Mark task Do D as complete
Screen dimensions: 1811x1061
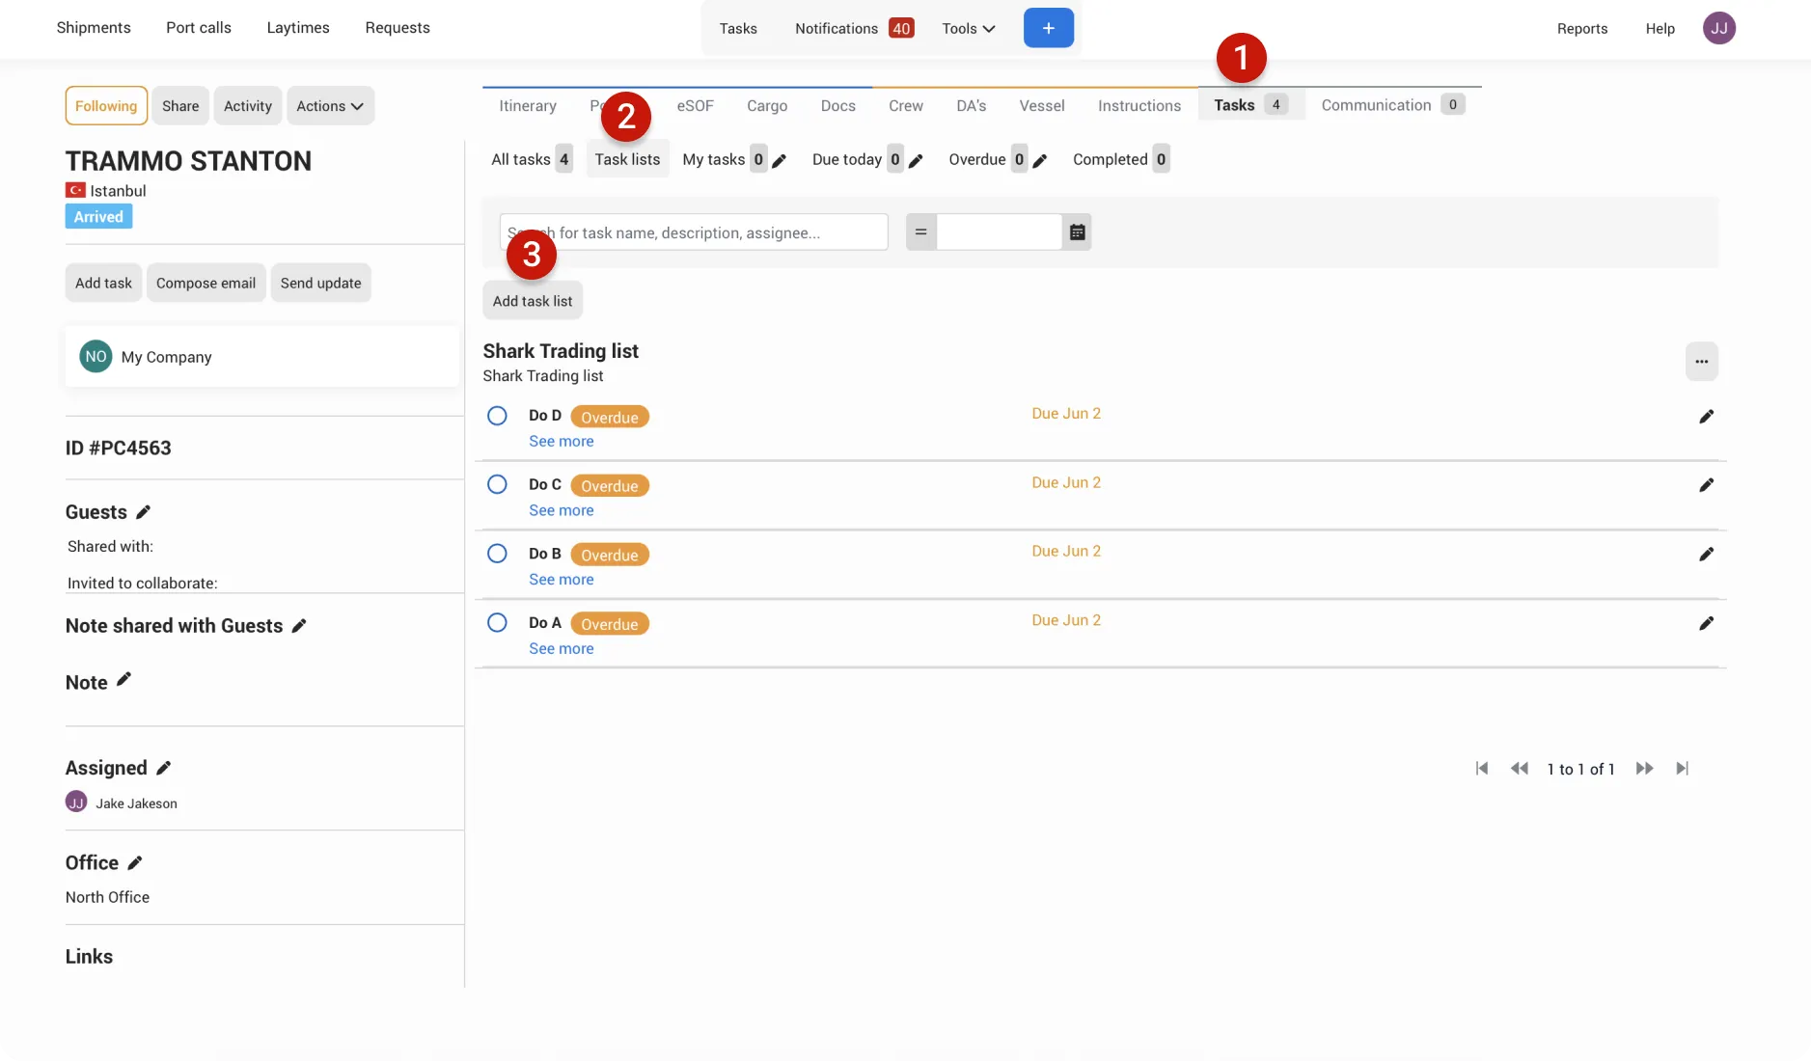[497, 416]
